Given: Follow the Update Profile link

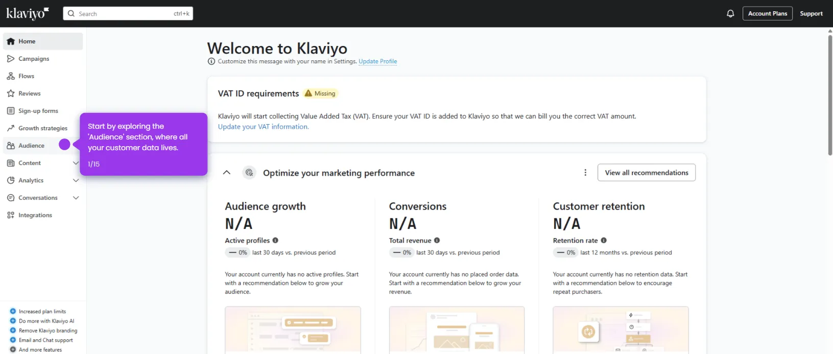Looking at the screenshot, I should click(377, 61).
